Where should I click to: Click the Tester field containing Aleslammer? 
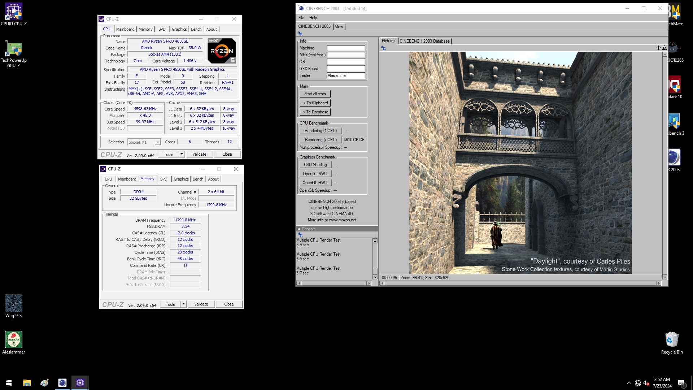coord(346,75)
